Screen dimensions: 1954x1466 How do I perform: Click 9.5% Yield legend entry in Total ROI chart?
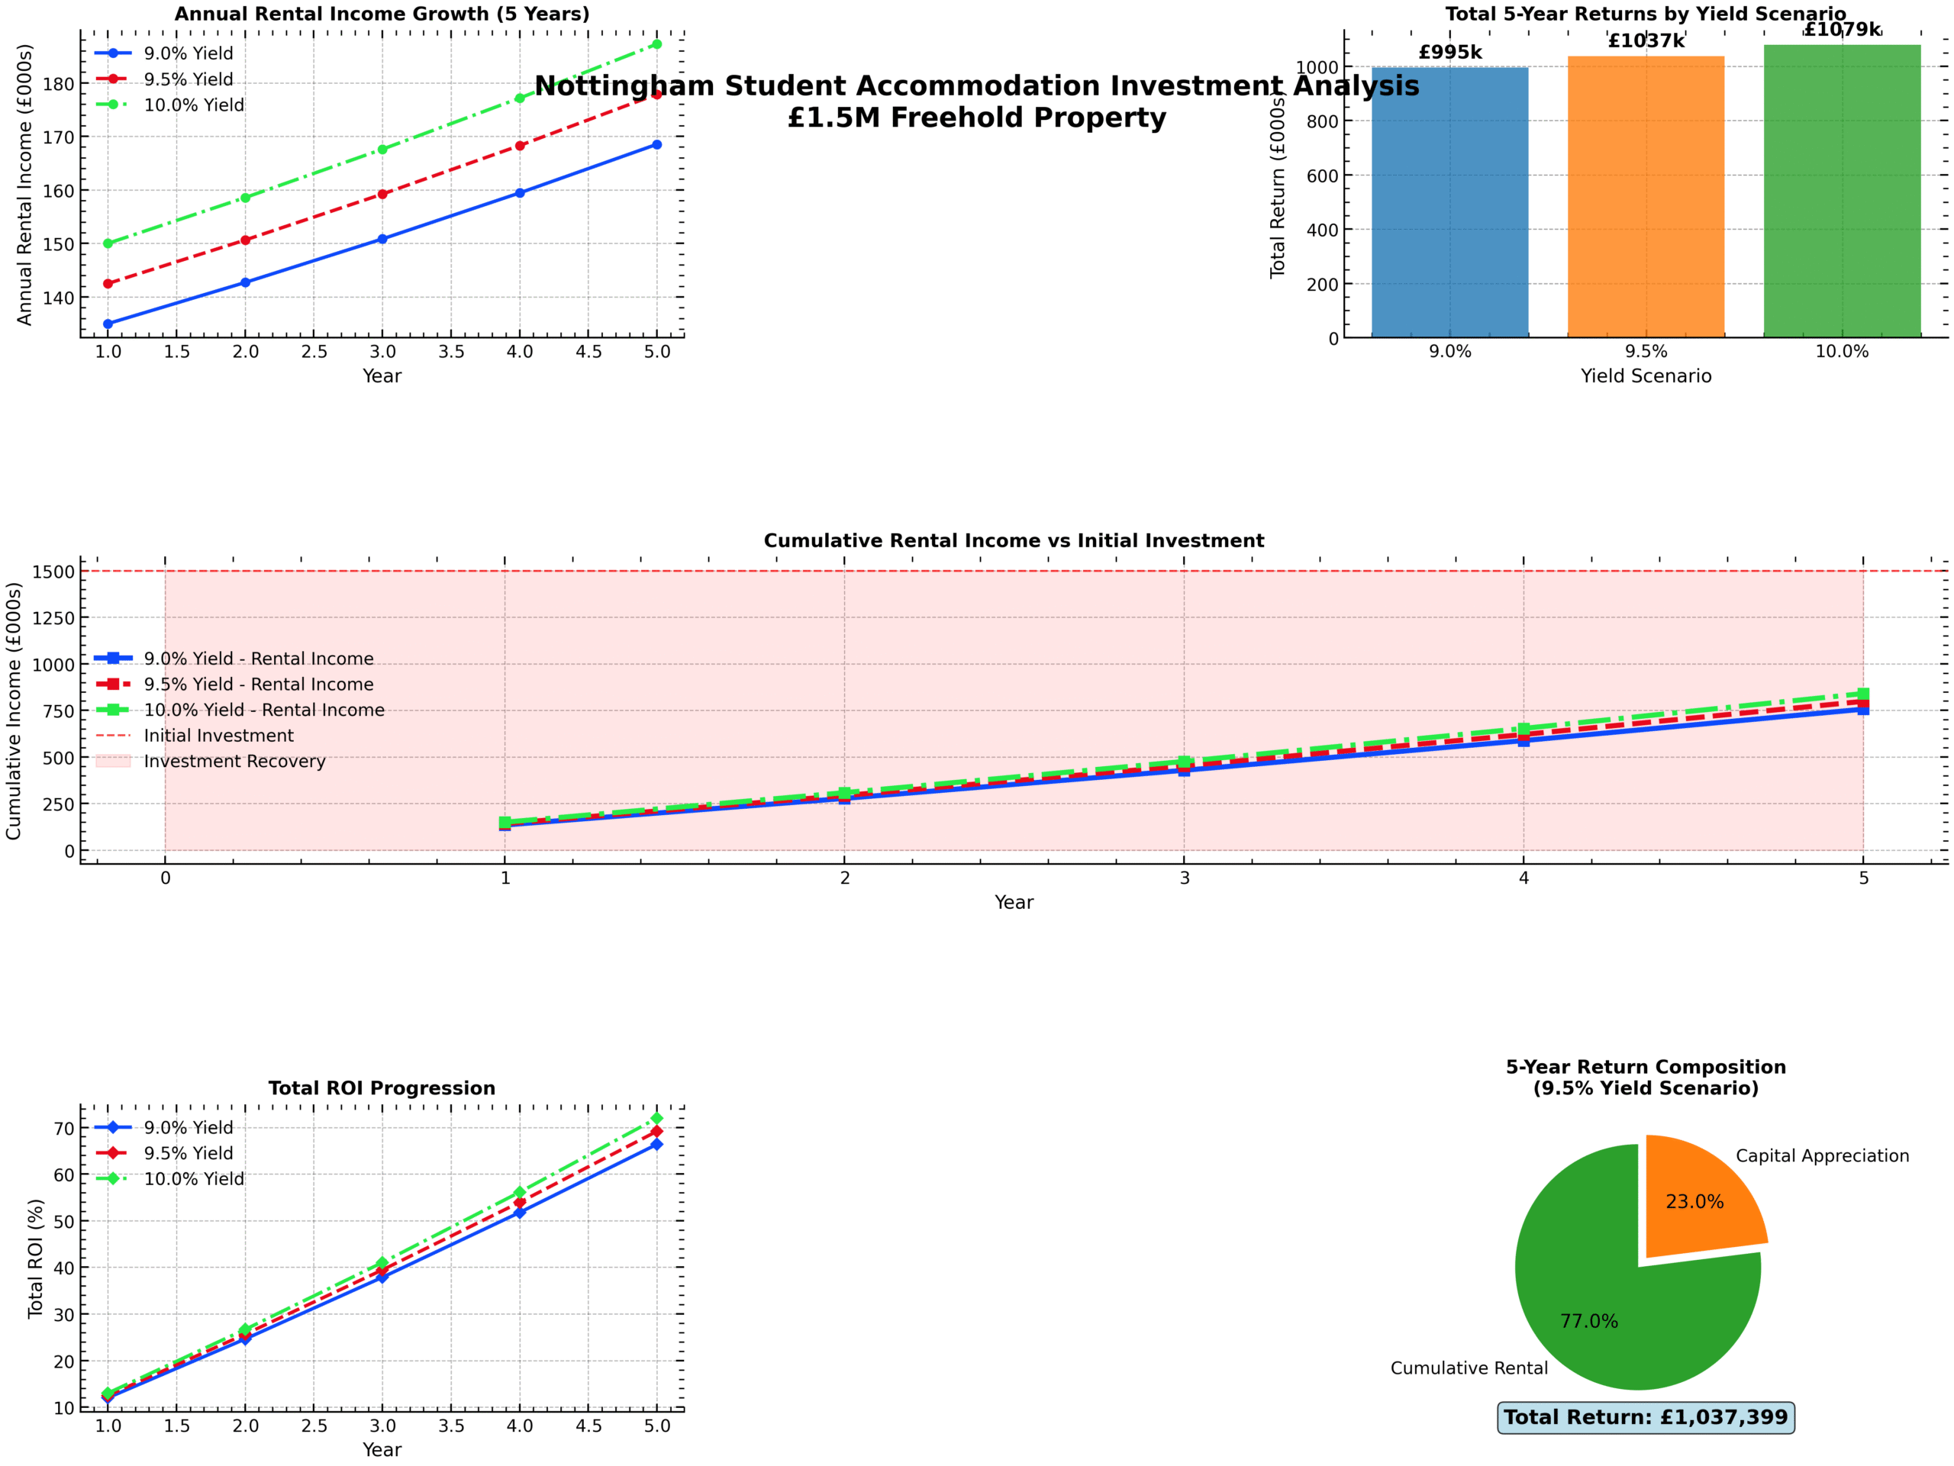(x=165, y=1153)
